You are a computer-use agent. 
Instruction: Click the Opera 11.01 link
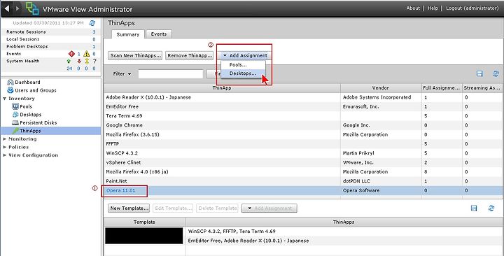(x=121, y=190)
